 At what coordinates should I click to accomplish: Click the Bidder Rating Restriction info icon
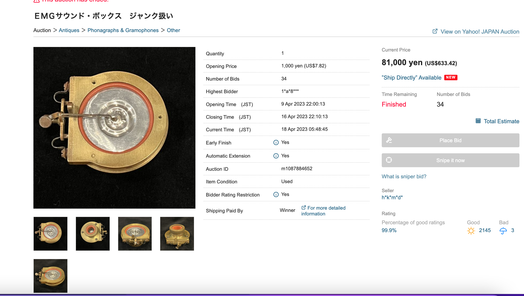(x=276, y=194)
